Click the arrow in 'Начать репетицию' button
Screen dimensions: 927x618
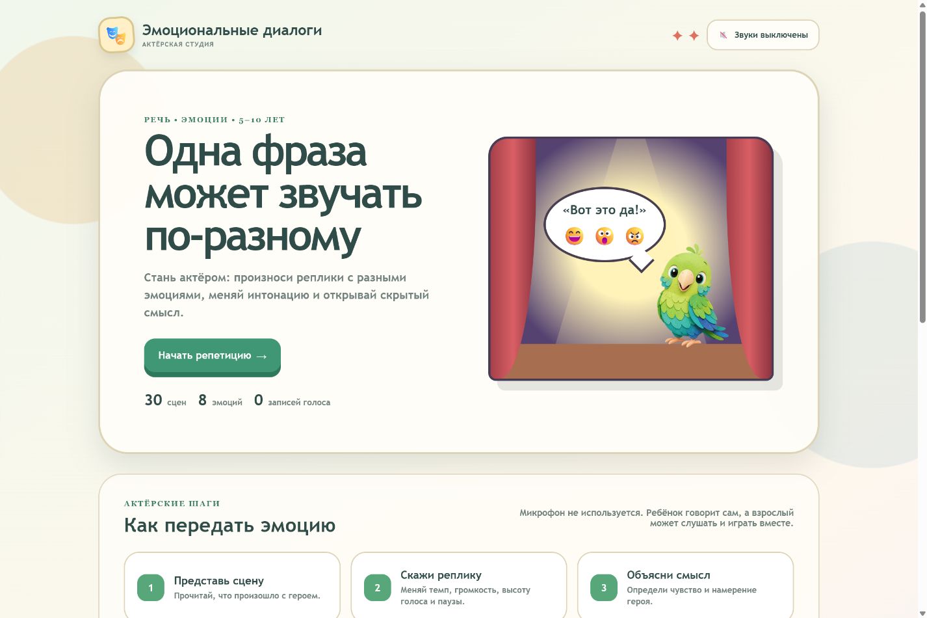(261, 356)
